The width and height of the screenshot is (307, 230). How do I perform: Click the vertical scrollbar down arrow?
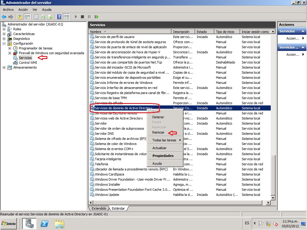click(273, 198)
